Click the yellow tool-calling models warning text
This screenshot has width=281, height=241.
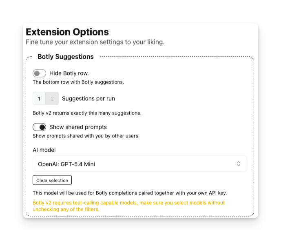point(128,206)
